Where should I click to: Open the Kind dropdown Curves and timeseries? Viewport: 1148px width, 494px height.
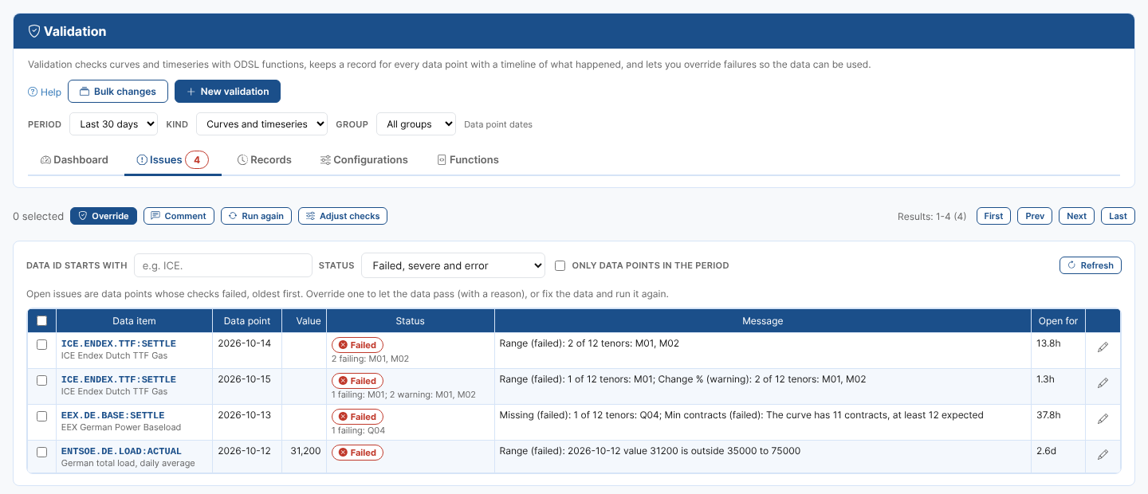tap(261, 124)
